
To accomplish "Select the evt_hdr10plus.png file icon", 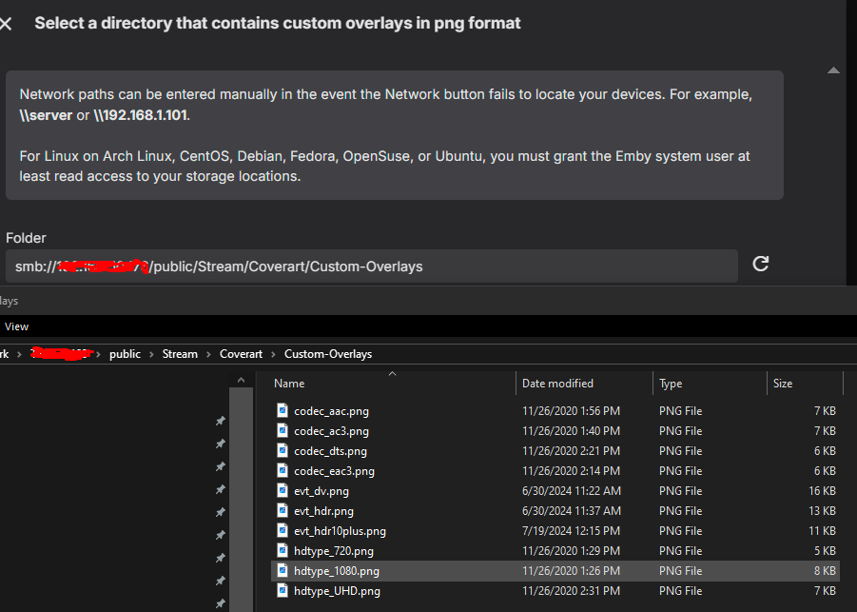I will pyautogui.click(x=282, y=531).
